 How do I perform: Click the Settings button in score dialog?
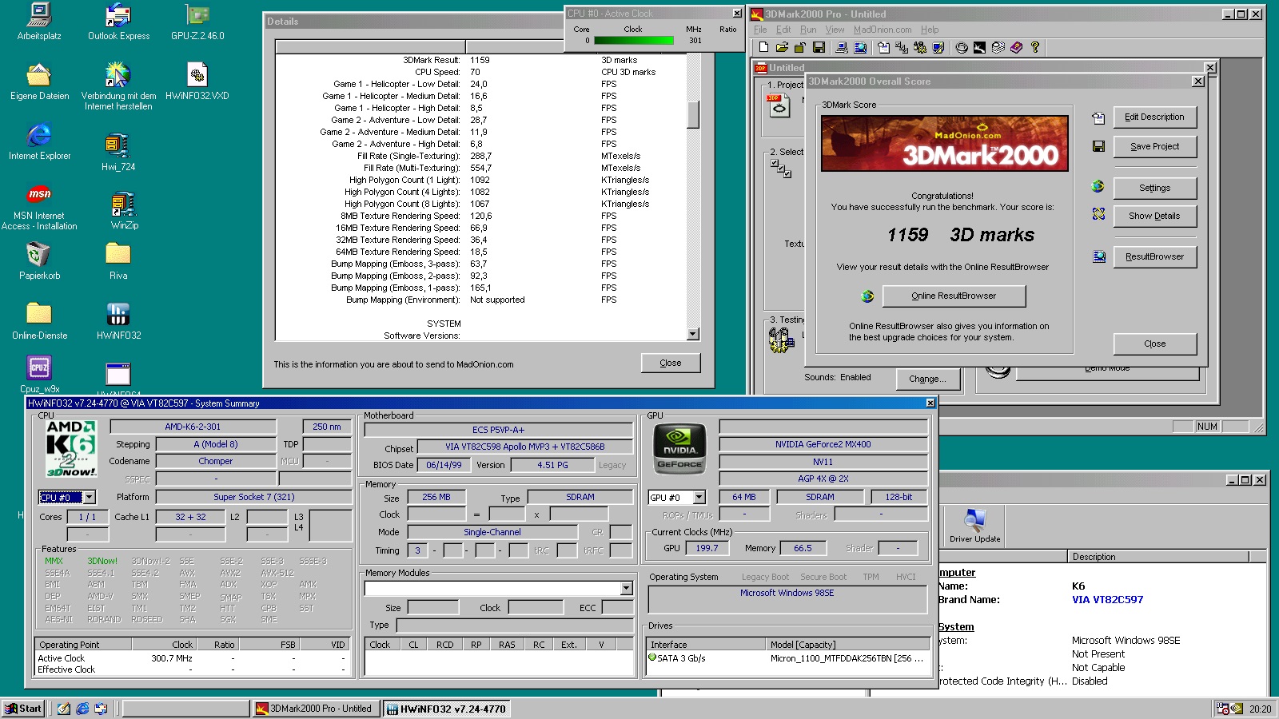[1155, 188]
